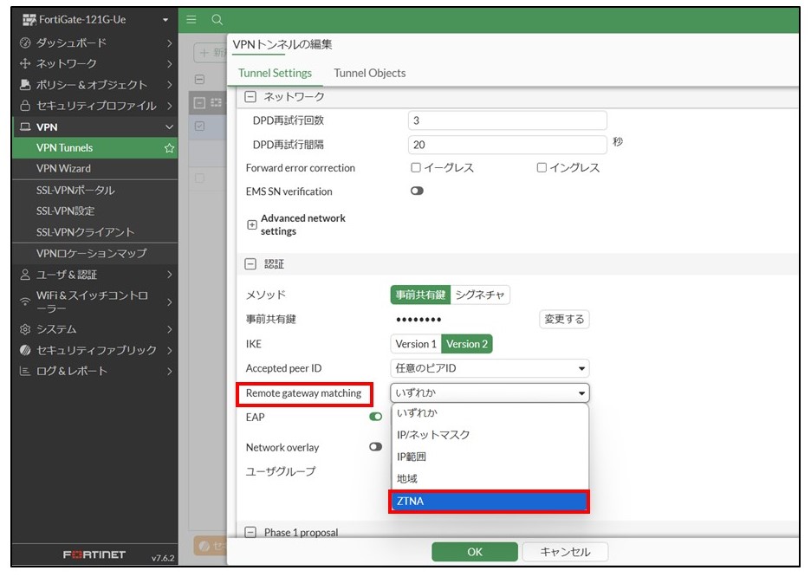Open SSL-VPNポータル page
The height and width of the screenshot is (577, 811).
tap(94, 191)
